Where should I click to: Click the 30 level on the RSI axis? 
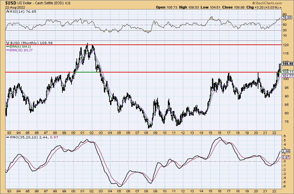click(285, 30)
